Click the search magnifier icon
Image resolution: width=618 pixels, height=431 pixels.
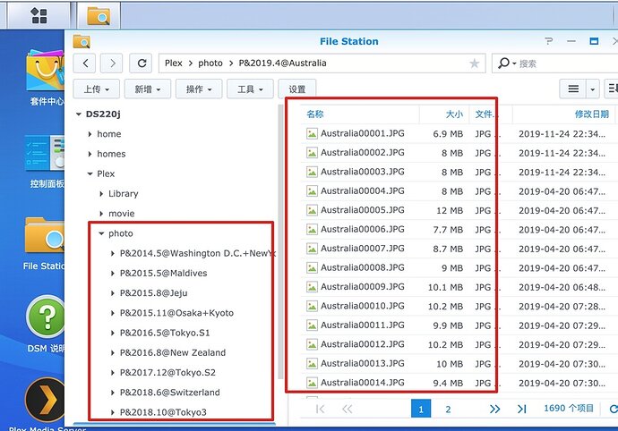(x=503, y=63)
